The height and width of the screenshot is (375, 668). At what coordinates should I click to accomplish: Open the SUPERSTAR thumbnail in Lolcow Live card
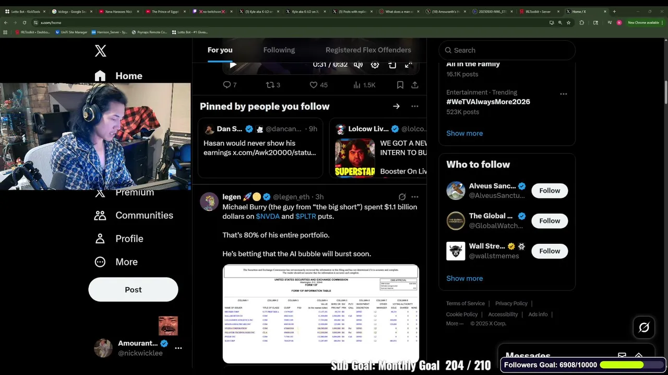pos(355,158)
